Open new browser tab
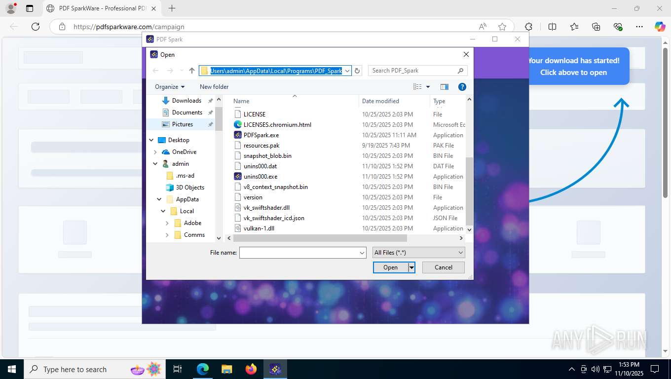Image resolution: width=671 pixels, height=379 pixels. tap(172, 8)
